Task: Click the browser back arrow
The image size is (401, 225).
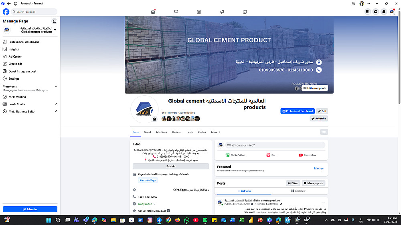Action: tap(9, 4)
